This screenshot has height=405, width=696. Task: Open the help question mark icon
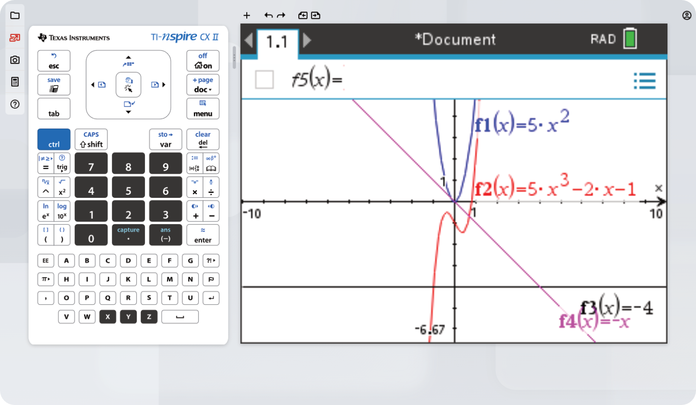(15, 104)
